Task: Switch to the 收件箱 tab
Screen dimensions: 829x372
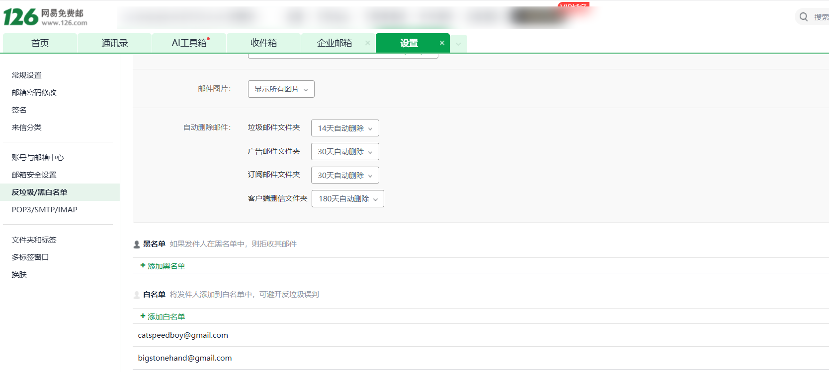Action: pyautogui.click(x=263, y=43)
